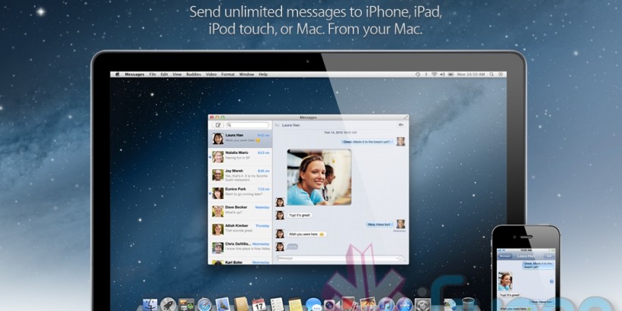Screen dimensions: 622x311
Task: Open the Wi-Fi status icon in menu bar
Action: (434, 74)
